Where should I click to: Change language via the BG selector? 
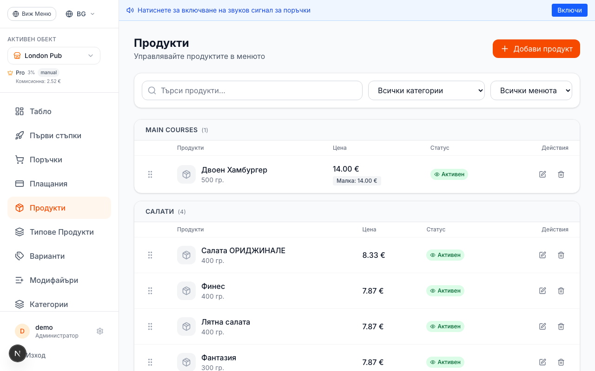(79, 13)
